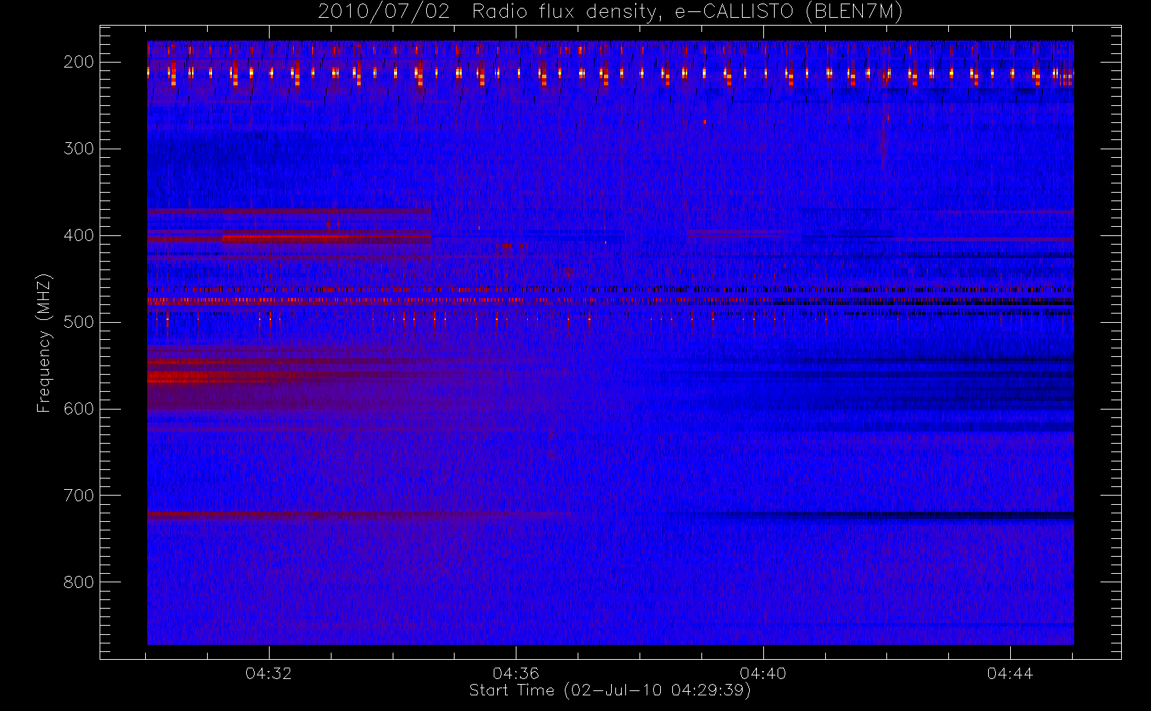1151x711 pixels.
Task: Click the 800 frequency tick label
Action: click(78, 582)
